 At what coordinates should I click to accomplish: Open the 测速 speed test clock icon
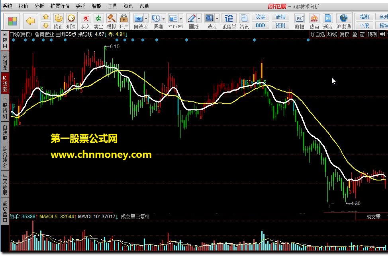point(71,18)
